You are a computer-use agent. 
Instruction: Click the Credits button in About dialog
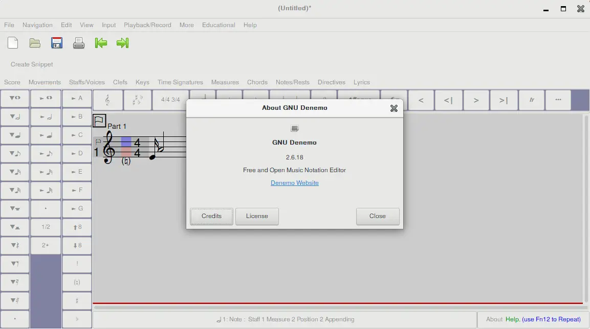click(211, 216)
